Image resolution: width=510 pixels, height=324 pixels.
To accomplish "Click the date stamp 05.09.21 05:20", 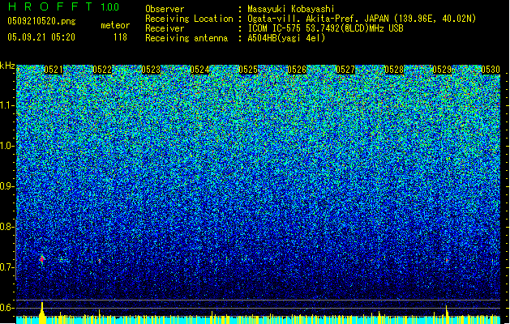I will click(x=41, y=37).
